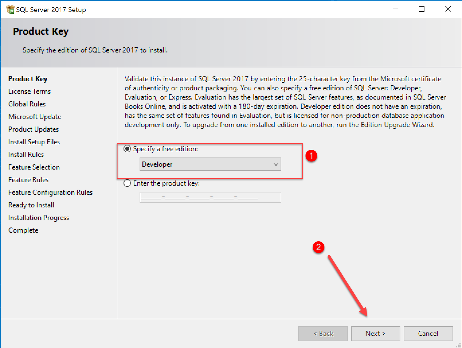The height and width of the screenshot is (348, 462).
Task: Click the 'Product Key' page heading
Action: pos(41,31)
